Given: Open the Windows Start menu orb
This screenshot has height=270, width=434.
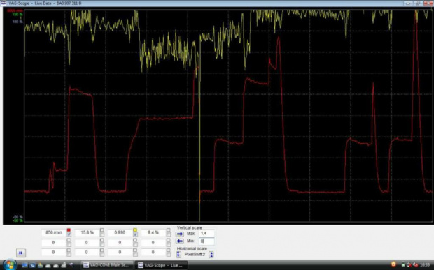Looking at the screenshot, I should coord(10,264).
